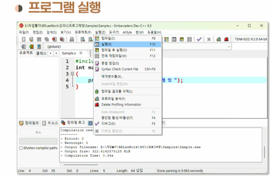This screenshot has height=176, width=270.
Task: Switch to the 프로젝트 side panel tab
Action: [26, 53]
